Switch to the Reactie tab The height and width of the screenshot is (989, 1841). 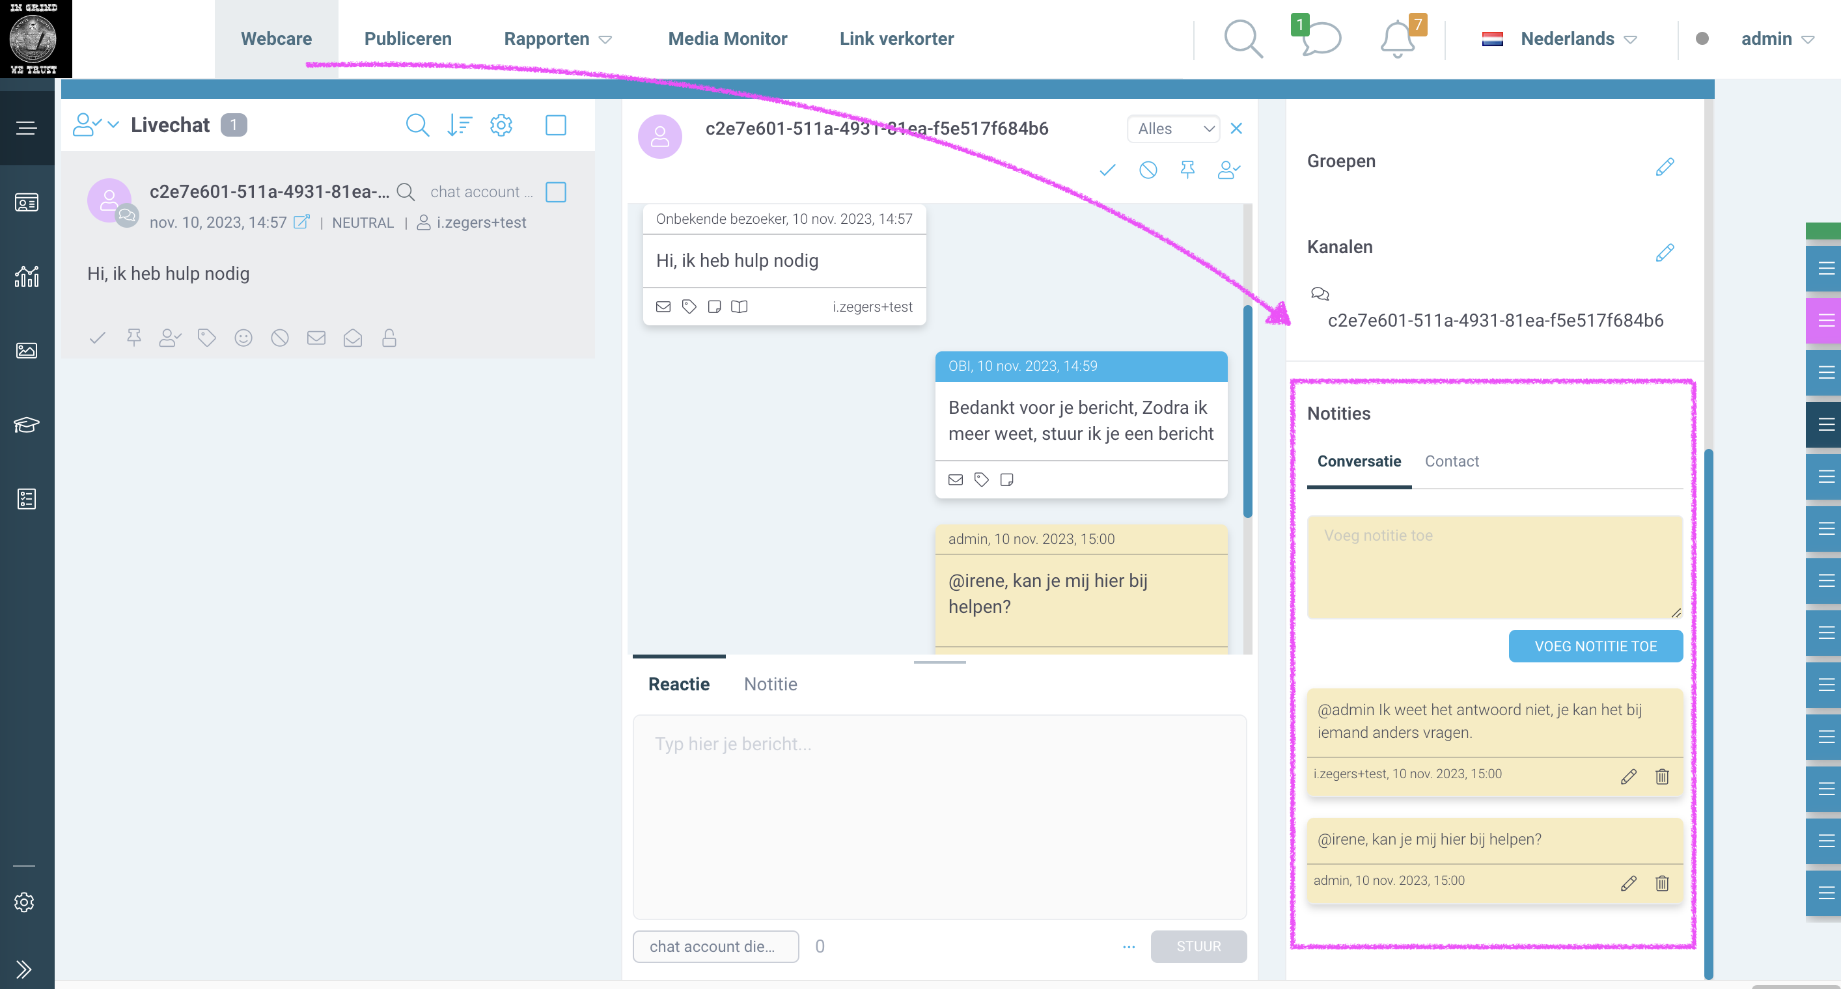point(678,684)
